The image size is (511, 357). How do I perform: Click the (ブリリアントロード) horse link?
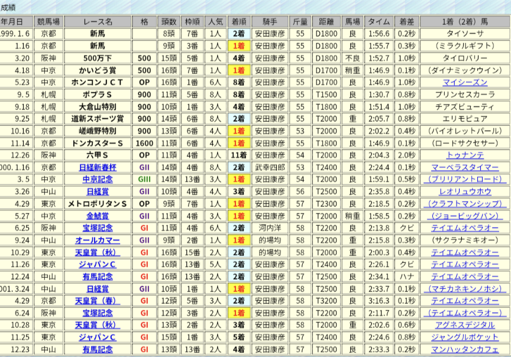pyautogui.click(x=464, y=180)
